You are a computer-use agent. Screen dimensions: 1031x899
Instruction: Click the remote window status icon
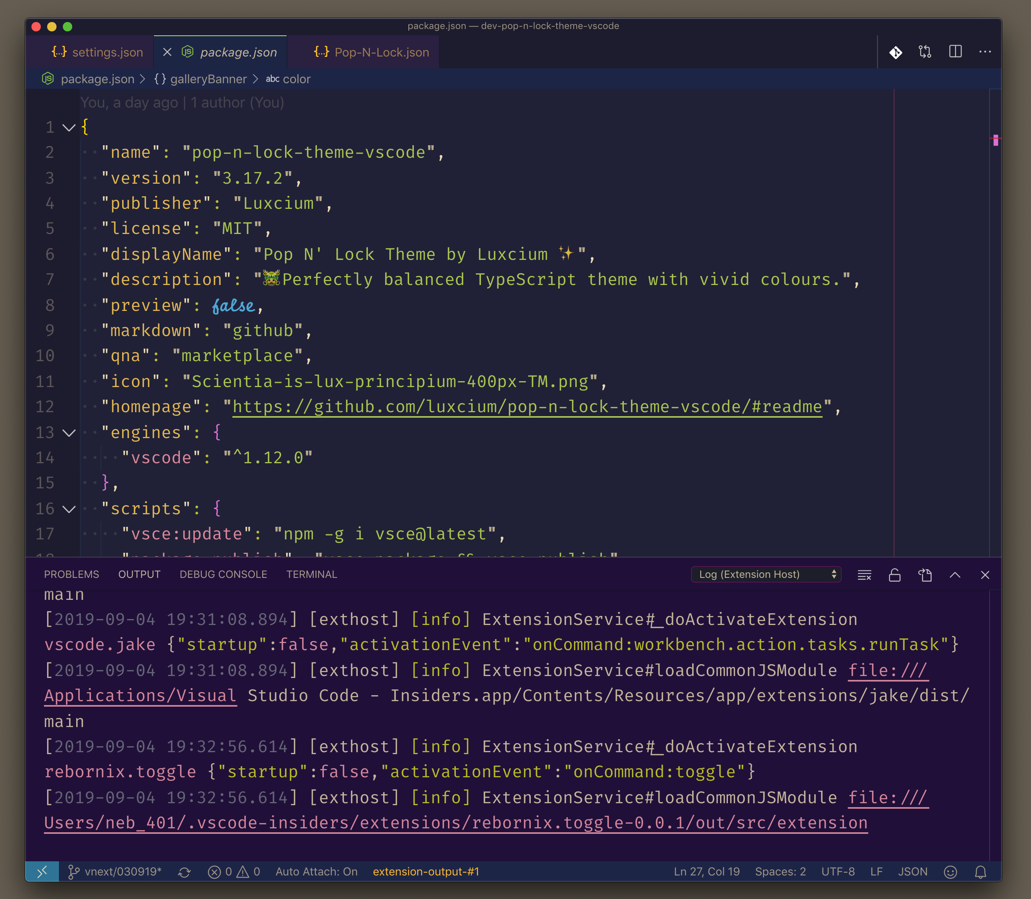point(42,872)
